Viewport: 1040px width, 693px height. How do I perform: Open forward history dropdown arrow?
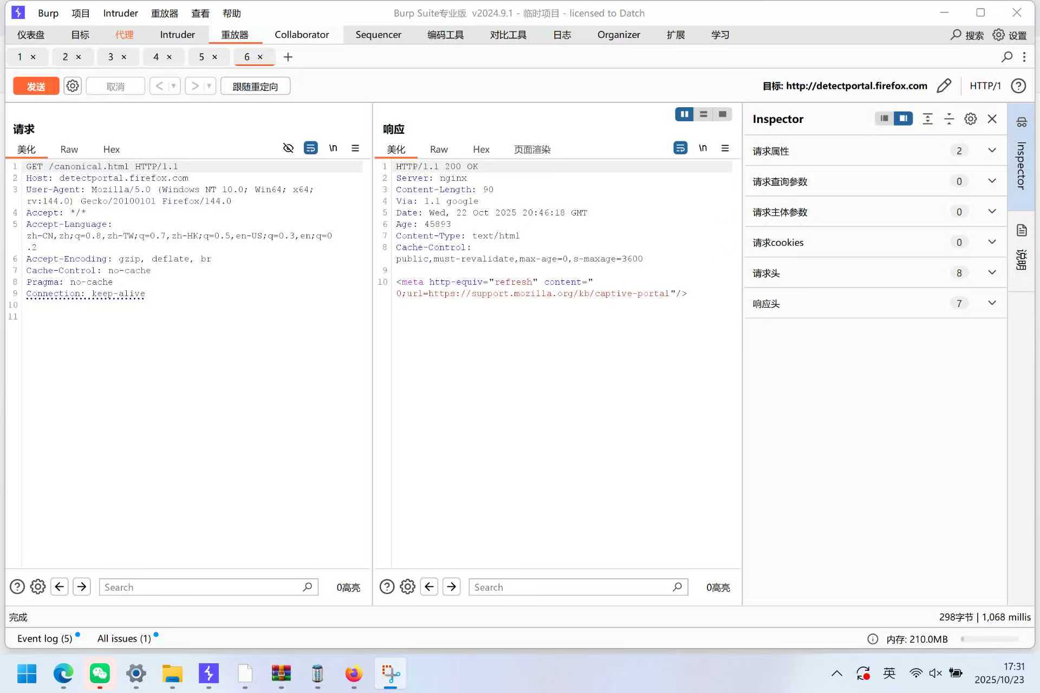click(x=209, y=86)
